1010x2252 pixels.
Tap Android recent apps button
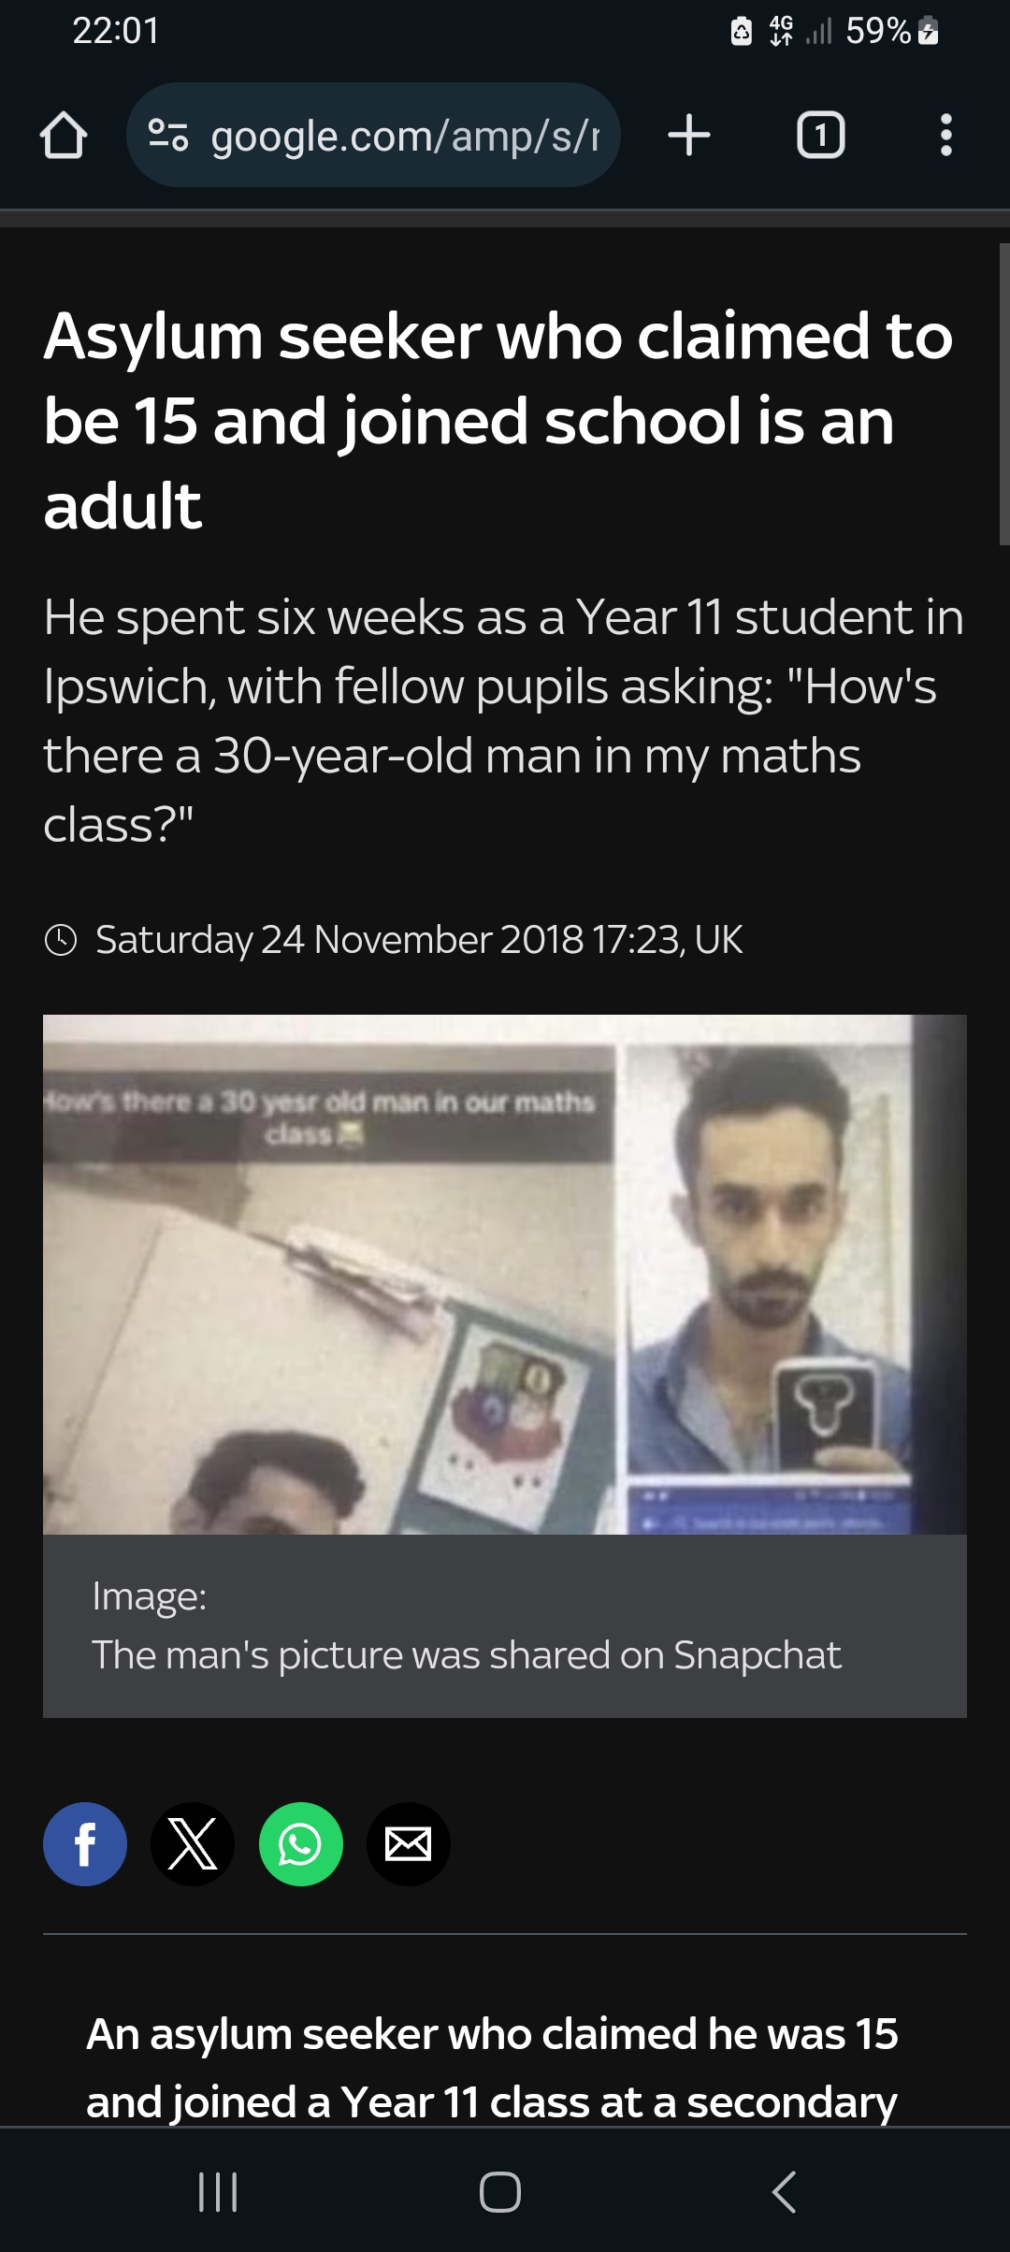[x=219, y=2191]
